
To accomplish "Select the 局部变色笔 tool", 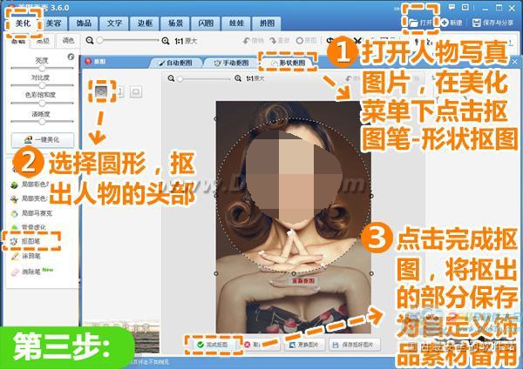I will pyautogui.click(x=31, y=198).
